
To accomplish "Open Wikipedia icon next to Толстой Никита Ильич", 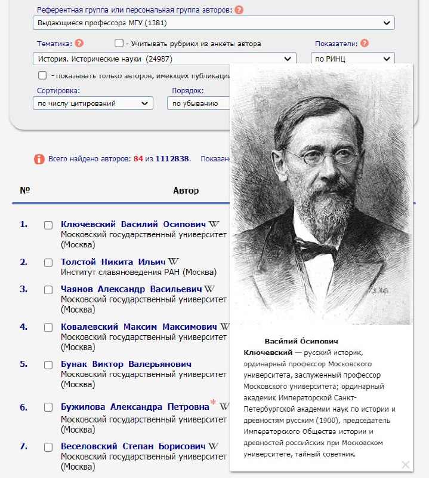I will (173, 262).
